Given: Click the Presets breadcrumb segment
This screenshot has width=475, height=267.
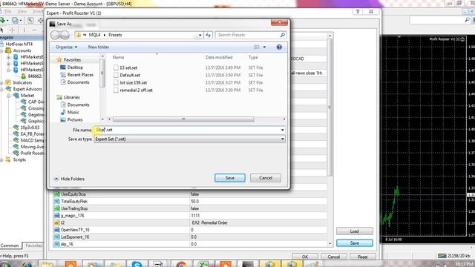Looking at the screenshot, I should coord(115,35).
